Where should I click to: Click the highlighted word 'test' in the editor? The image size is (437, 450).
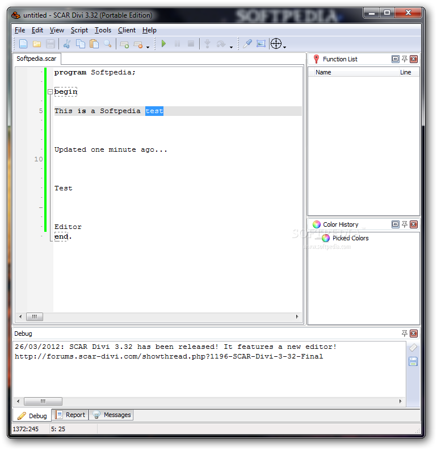pos(154,111)
